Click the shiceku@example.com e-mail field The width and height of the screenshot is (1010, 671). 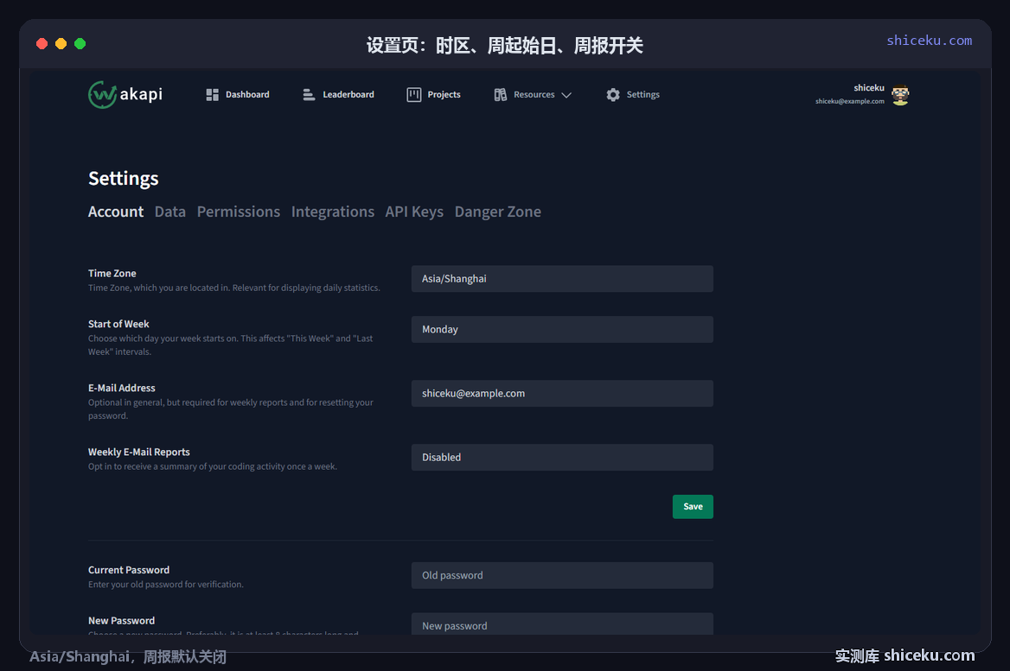[562, 393]
